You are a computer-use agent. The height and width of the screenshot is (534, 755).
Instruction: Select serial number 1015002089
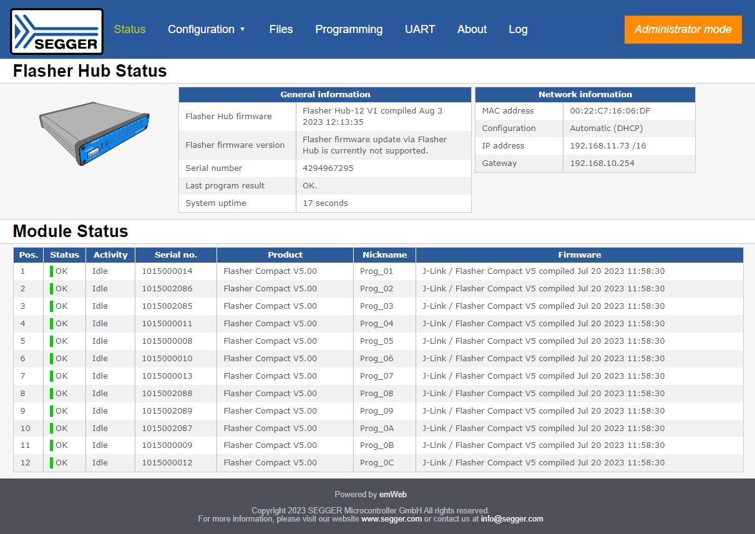click(167, 411)
